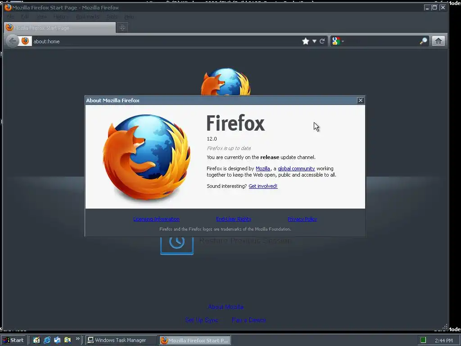461x346 pixels.
Task: Open the Tools menu
Action: click(112, 17)
